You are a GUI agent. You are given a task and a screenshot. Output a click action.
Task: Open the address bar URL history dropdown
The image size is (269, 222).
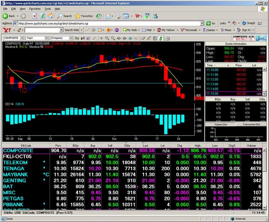(202, 23)
